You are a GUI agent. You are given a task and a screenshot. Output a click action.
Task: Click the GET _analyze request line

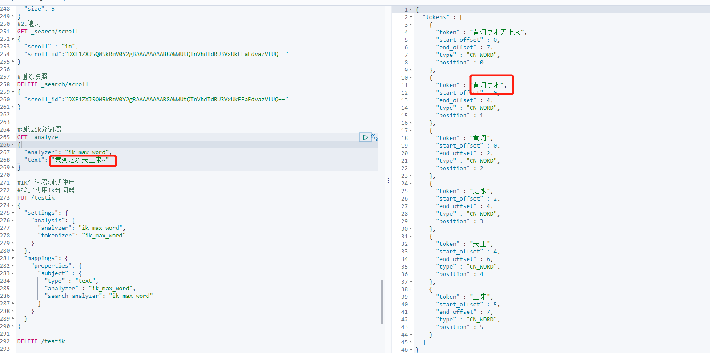pos(37,137)
